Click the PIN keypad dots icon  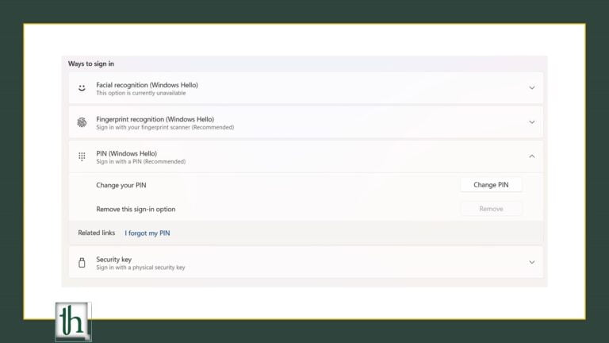coord(82,156)
